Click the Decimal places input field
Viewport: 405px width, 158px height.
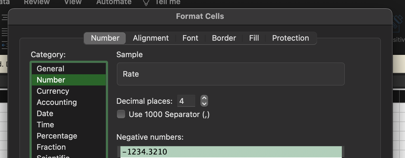186,101
